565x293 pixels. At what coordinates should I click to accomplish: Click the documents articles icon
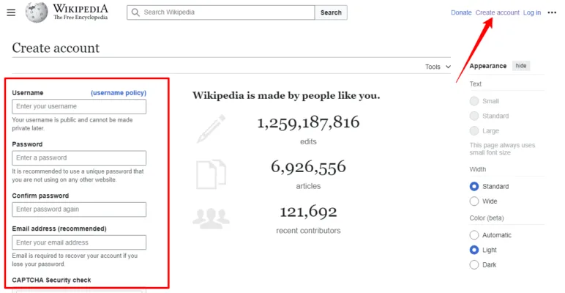(212, 174)
